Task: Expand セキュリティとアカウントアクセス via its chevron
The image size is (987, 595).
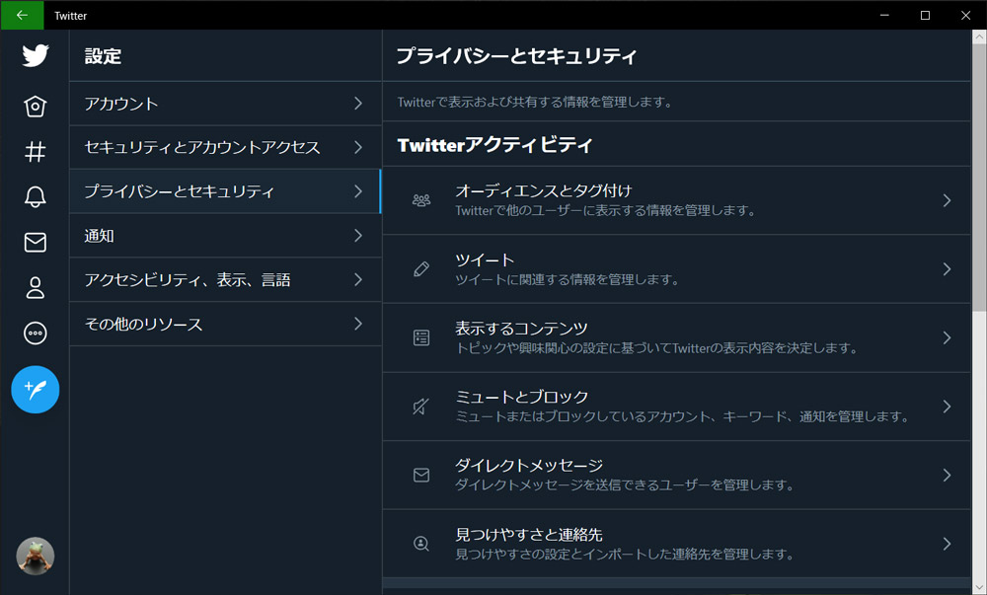Action: [x=360, y=147]
